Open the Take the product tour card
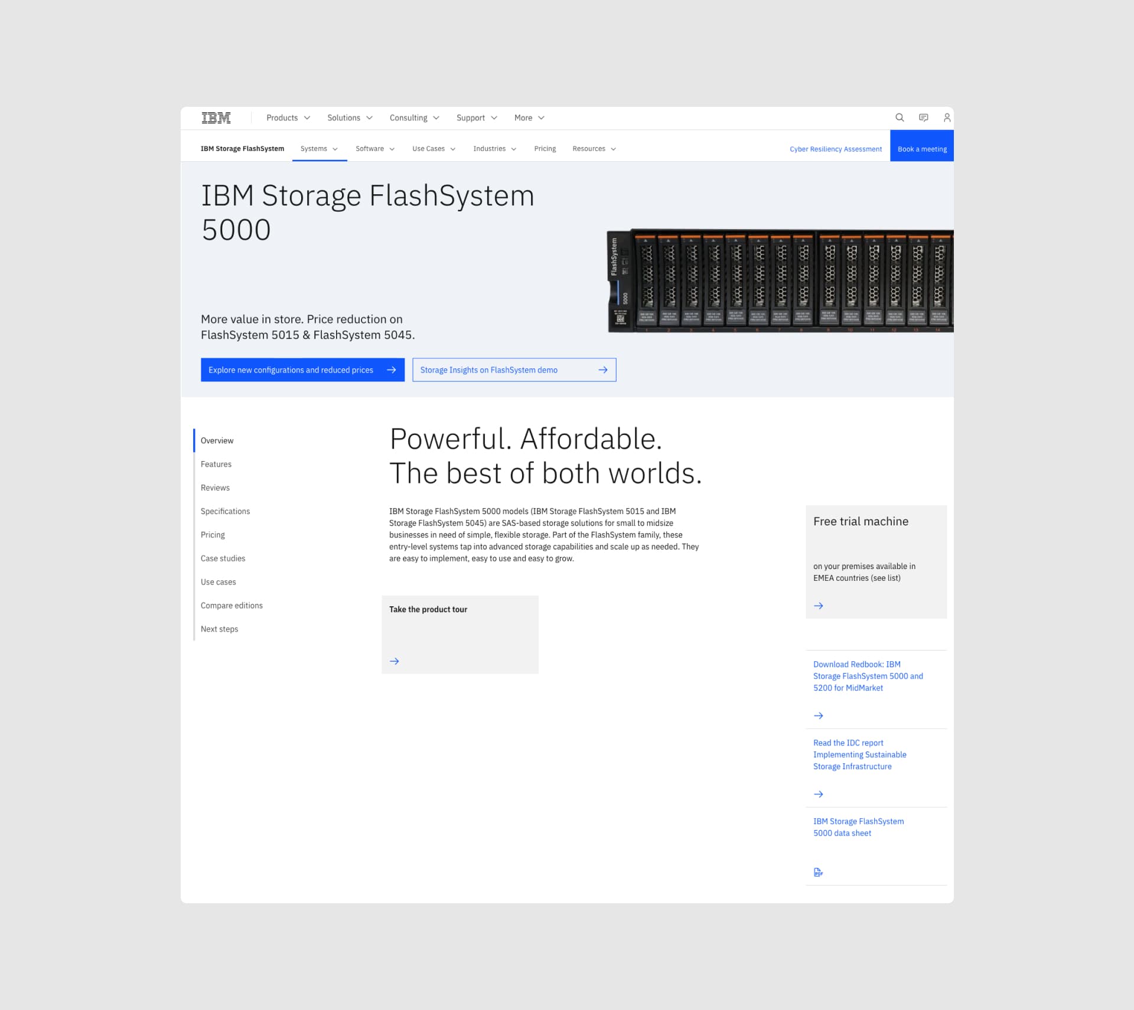1134x1010 pixels. tap(460, 635)
